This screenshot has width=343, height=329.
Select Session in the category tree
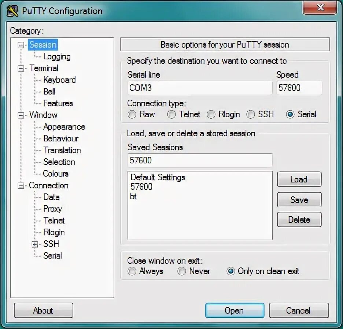click(43, 45)
